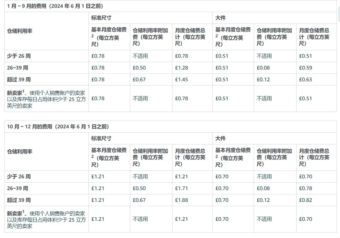This screenshot has width=340, height=238.
Task: Click oversize '不适用' in 10月~12月 少于 26 周 row
Action: pyautogui.click(x=264, y=176)
